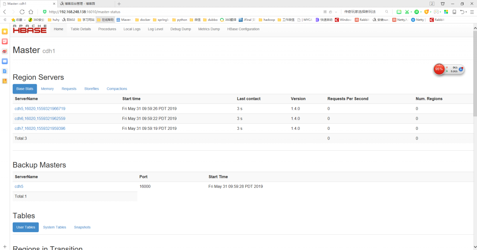Click the browser refresh icon
Viewport: 477px width, 250px height.
(22, 12)
